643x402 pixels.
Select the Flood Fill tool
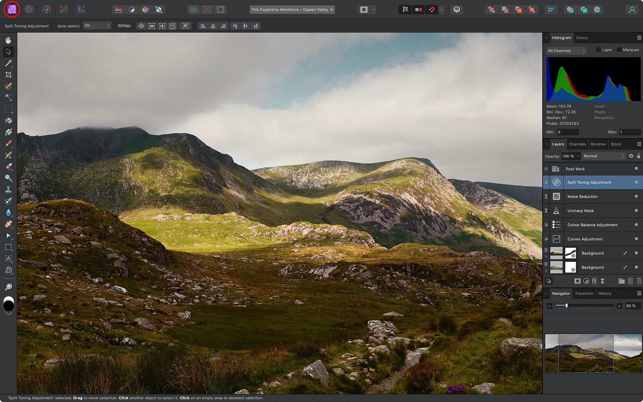tap(8, 121)
